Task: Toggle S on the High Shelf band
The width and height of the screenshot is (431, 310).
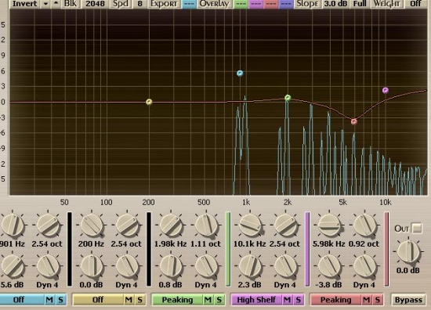Action: click(299, 300)
